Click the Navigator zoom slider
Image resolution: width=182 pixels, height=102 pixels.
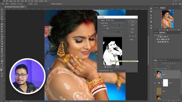click(167, 30)
